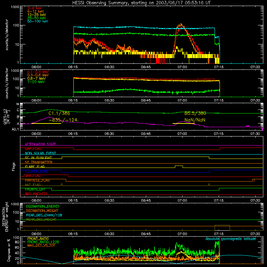The width and height of the screenshot is (267, 267).
Task: Select the 25-50 keV legend label
Action: (37, 18)
